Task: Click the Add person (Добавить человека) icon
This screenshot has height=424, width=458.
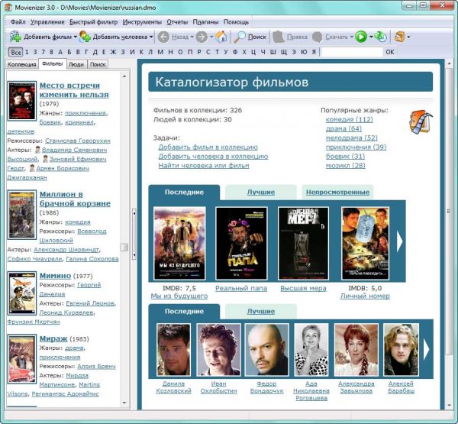Action: tap(85, 37)
